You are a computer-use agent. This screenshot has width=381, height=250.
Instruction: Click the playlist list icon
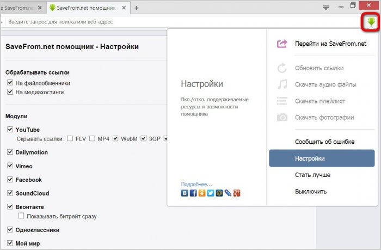282,101
